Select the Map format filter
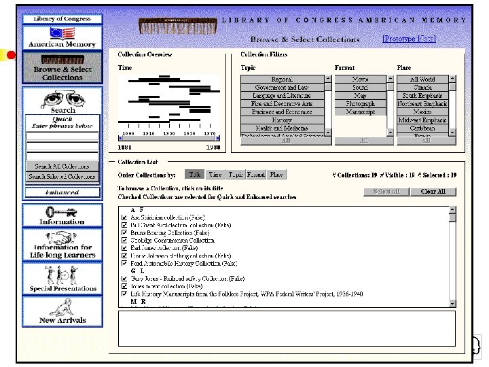The height and width of the screenshot is (367, 489). [361, 96]
